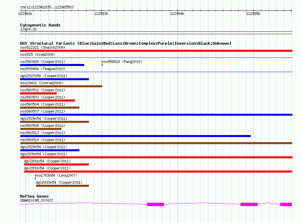Viewport: 302px width, 223px height.
Task: Click the DGV Structural Variants track title
Action: (x=126, y=43)
